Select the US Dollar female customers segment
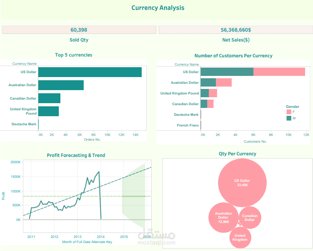 (x=279, y=72)
